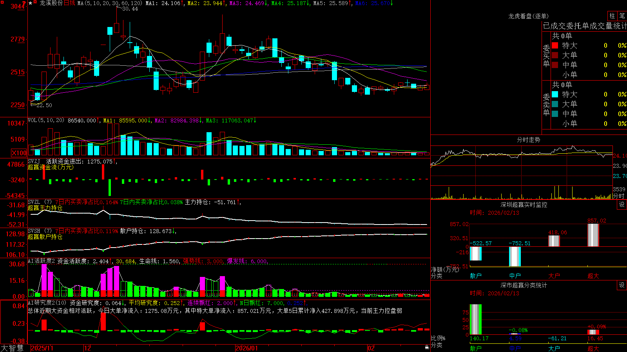Toggle the favorite star beside 龙溪股份
This screenshot has width=627, height=352.
pyautogui.click(x=31, y=3)
